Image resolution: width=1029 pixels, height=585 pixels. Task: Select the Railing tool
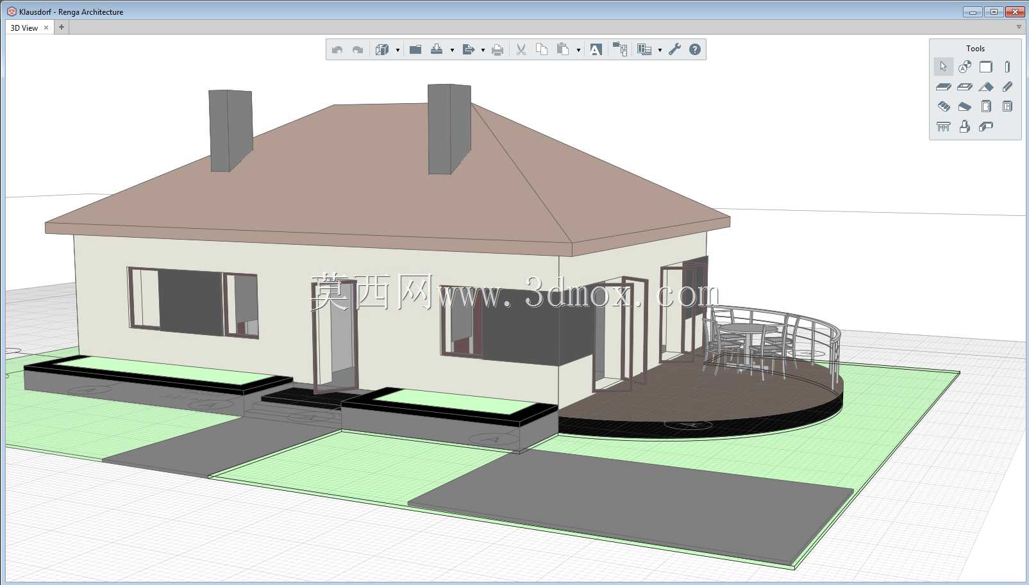943,126
